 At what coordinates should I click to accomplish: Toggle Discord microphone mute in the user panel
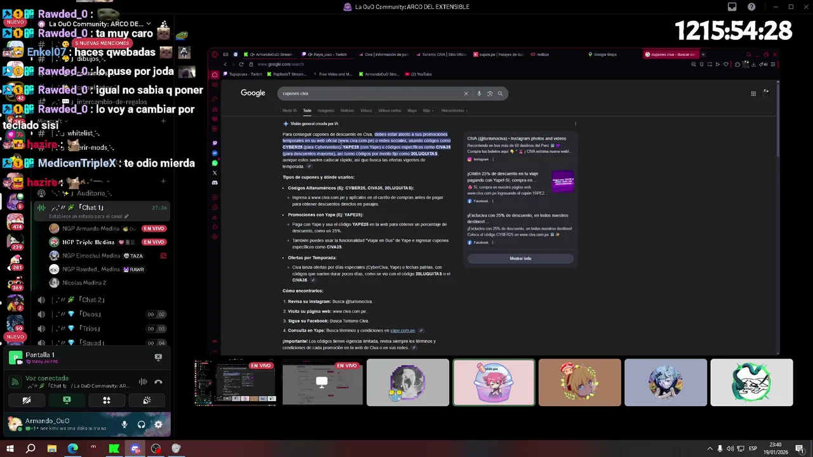(x=124, y=425)
